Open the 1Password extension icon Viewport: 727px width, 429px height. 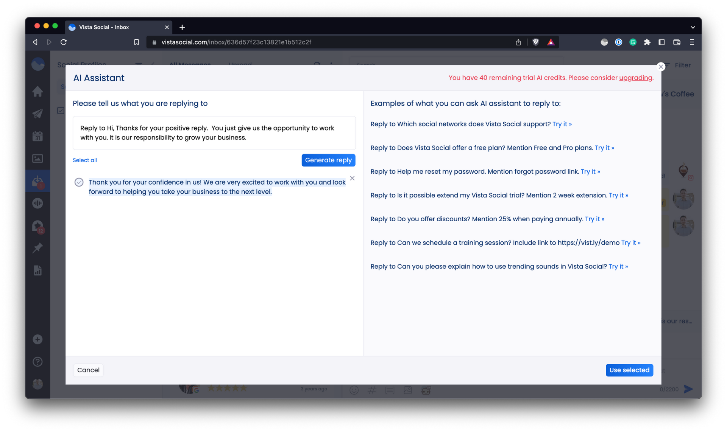coord(618,42)
